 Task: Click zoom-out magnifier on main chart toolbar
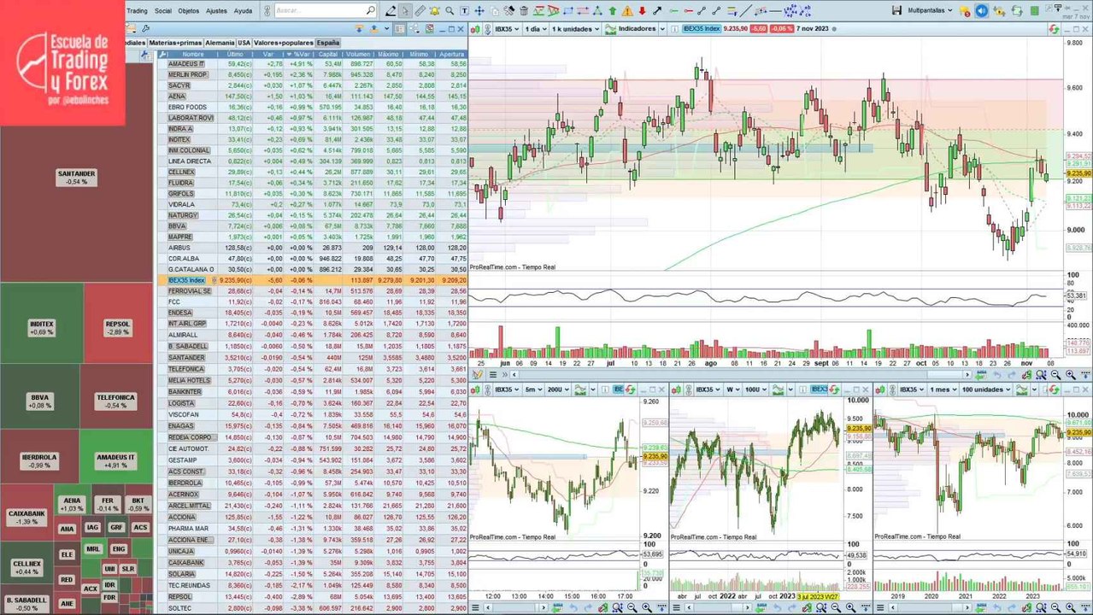tap(1055, 374)
